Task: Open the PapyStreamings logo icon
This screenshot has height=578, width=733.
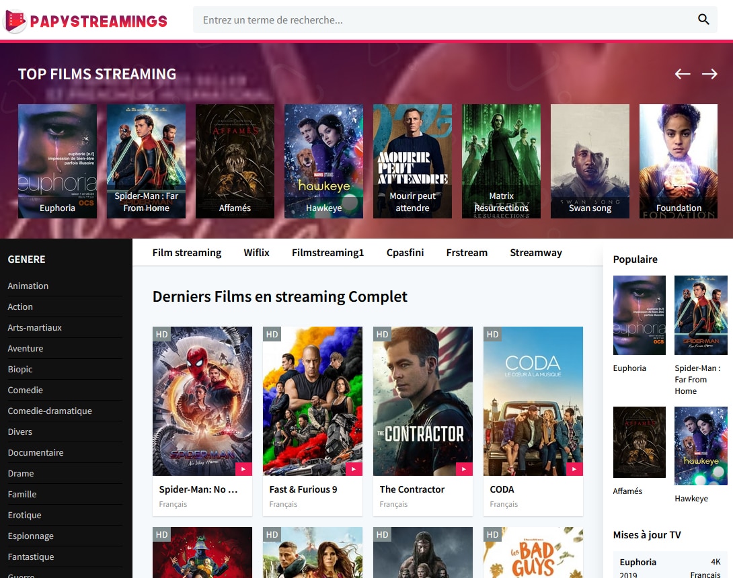Action: click(17, 21)
